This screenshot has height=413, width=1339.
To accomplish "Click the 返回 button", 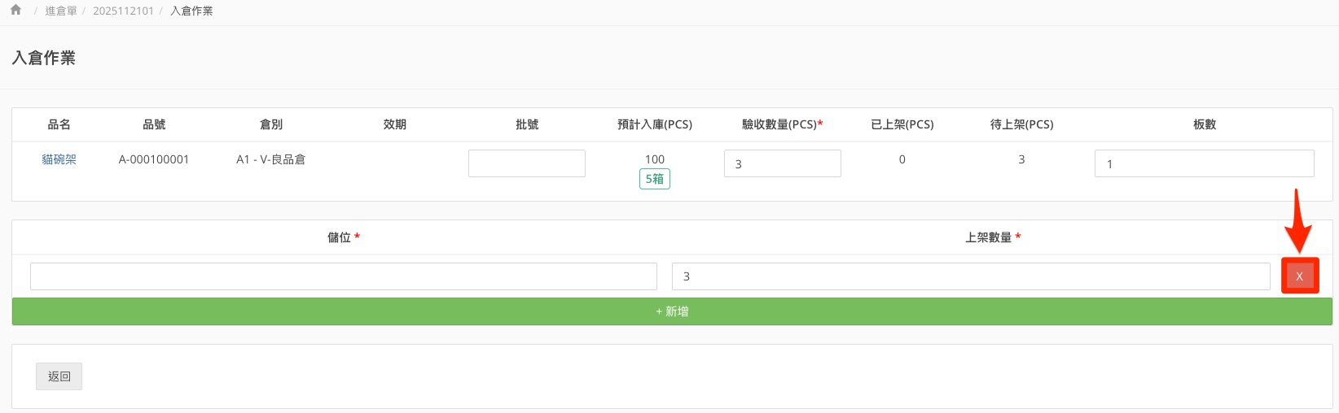I will click(x=59, y=376).
